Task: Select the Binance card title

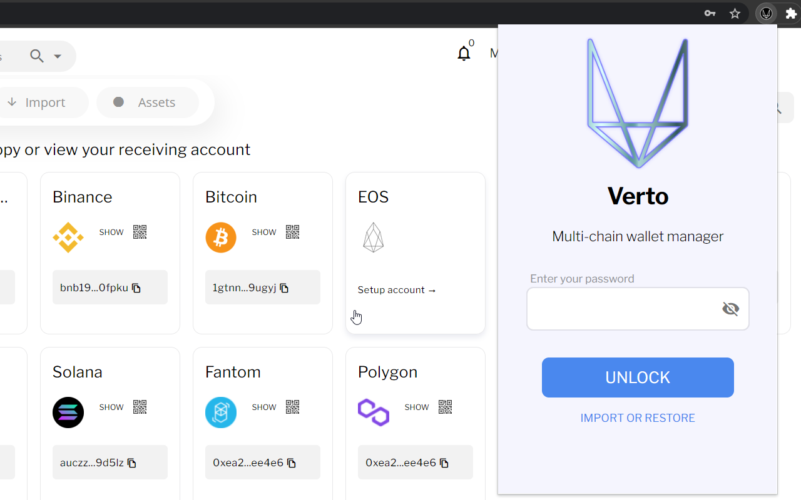Action: (x=83, y=197)
